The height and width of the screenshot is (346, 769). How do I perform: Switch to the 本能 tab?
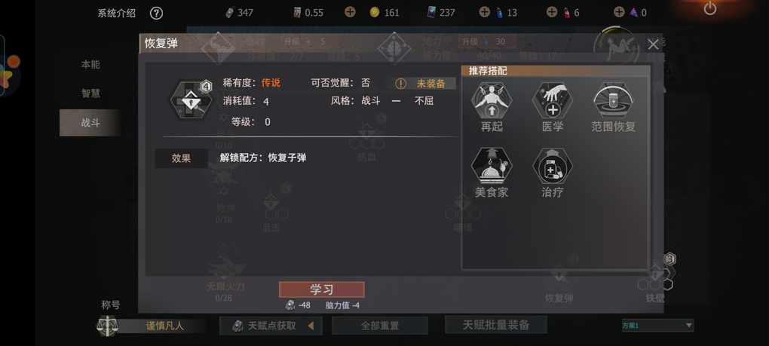pyautogui.click(x=90, y=64)
